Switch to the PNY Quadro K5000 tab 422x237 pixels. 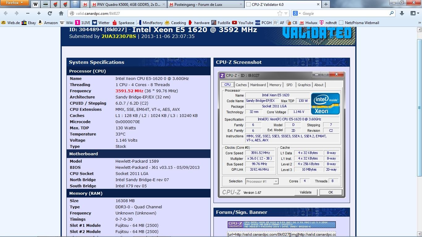(x=128, y=4)
